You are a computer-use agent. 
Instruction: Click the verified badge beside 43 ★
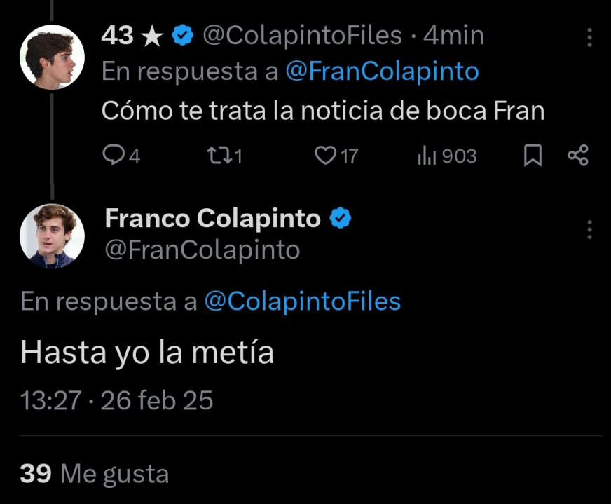184,36
